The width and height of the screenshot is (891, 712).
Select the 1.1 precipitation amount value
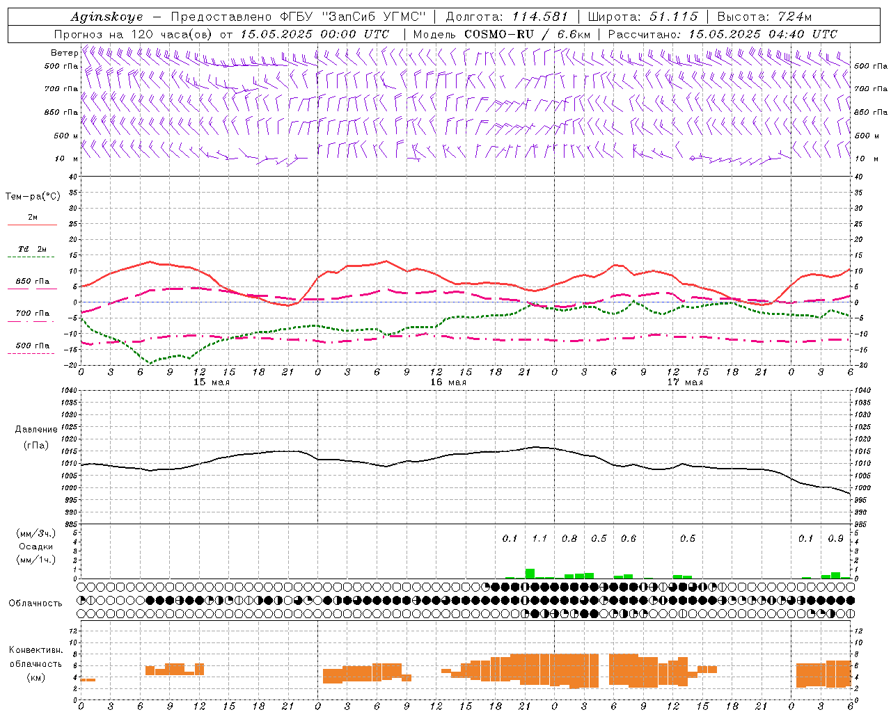pyautogui.click(x=539, y=538)
